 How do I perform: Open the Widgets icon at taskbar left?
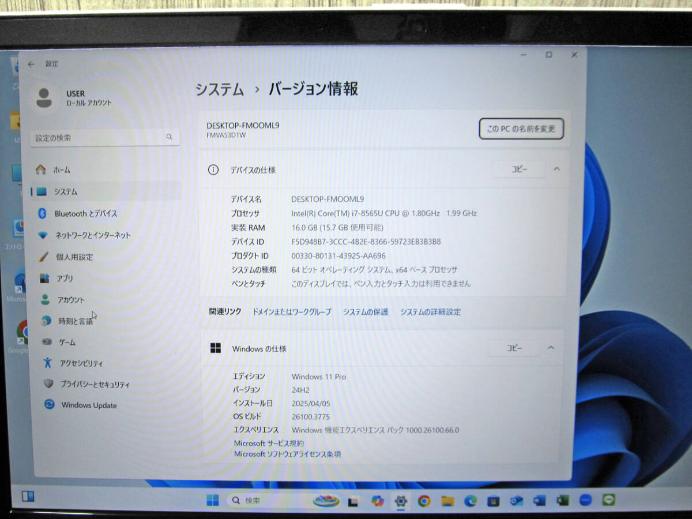(x=28, y=497)
